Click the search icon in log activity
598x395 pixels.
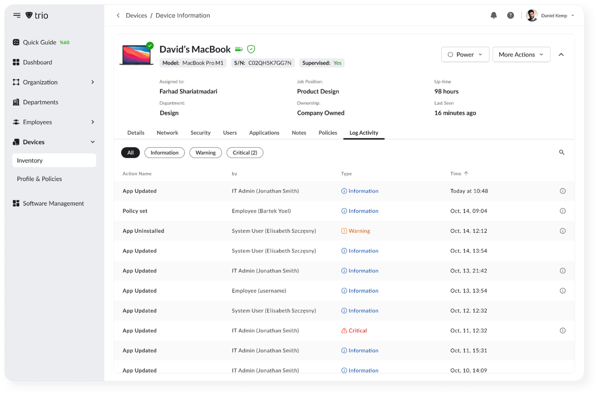tap(562, 153)
